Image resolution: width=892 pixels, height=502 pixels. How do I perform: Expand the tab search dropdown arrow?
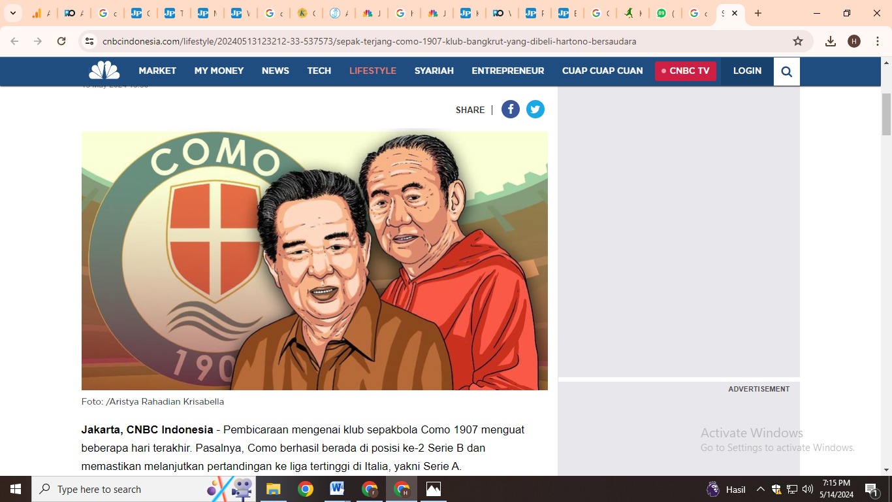[x=12, y=13]
